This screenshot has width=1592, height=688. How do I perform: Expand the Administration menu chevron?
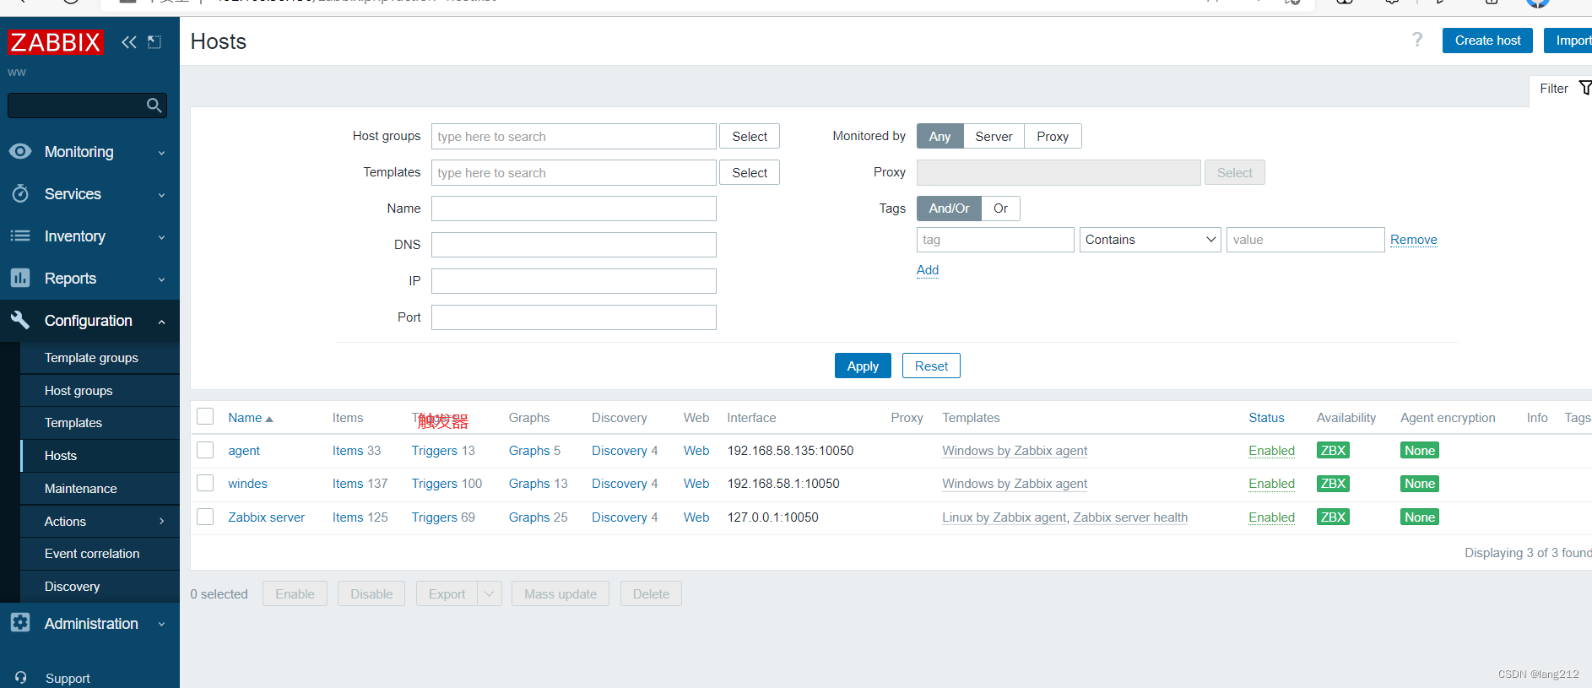point(161,624)
